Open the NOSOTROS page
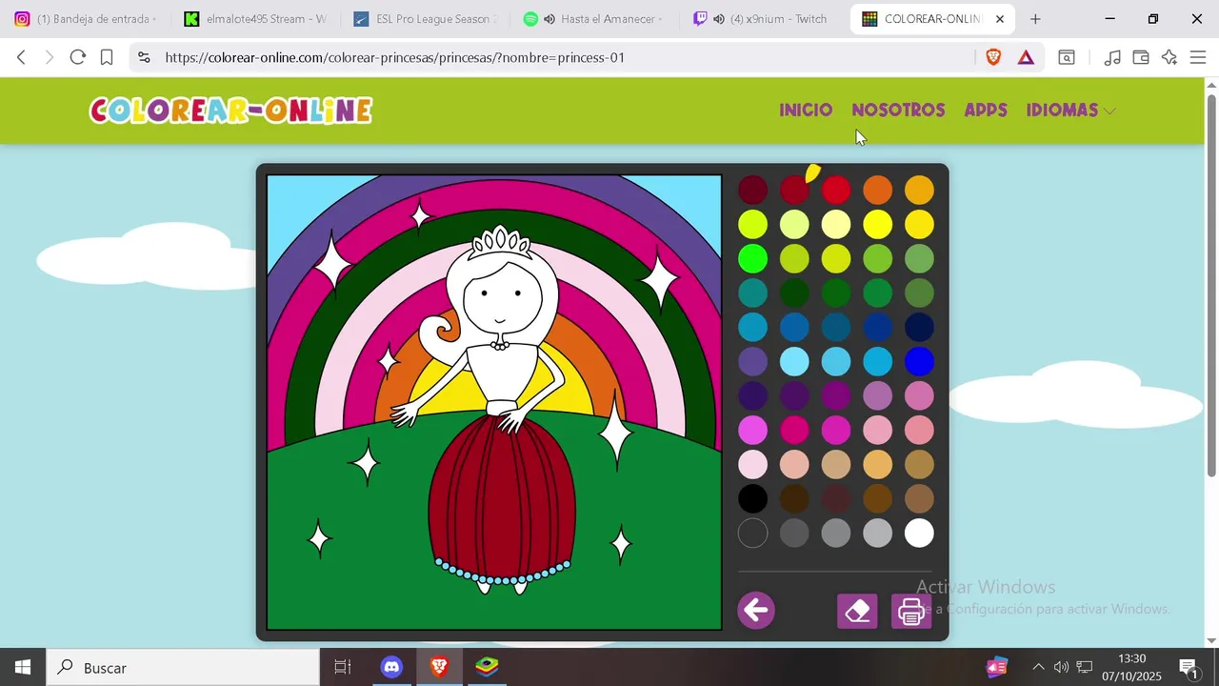 point(898,111)
